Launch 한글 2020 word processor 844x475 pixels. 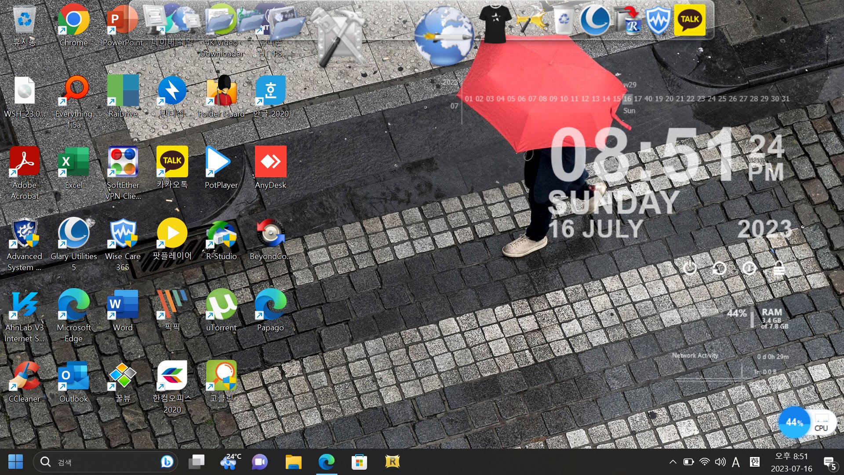point(271,97)
